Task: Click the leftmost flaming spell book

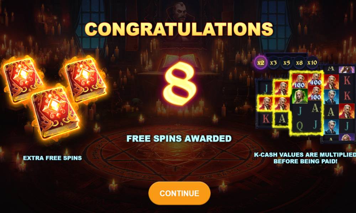Action: (22, 79)
